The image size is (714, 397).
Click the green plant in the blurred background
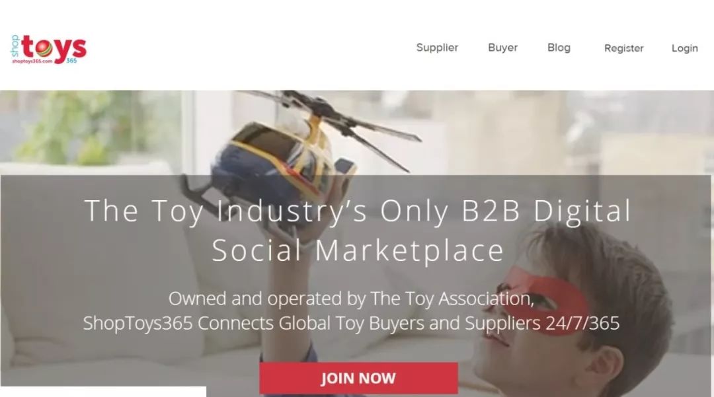[x=77, y=127]
